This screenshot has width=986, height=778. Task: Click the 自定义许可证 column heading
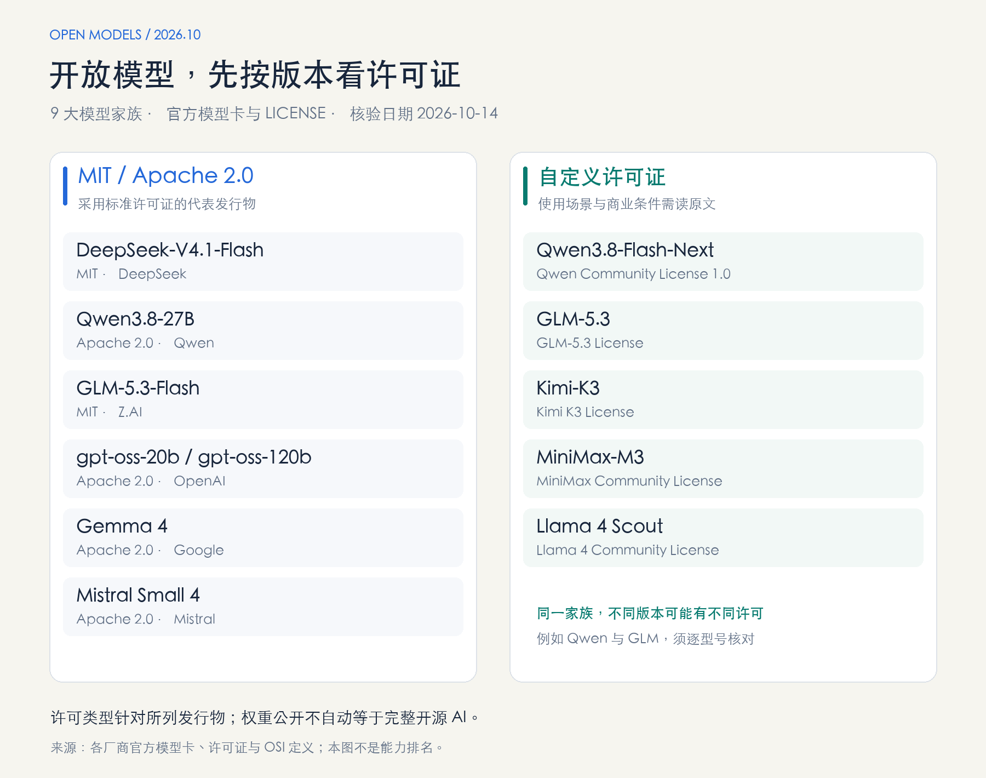[x=602, y=176]
